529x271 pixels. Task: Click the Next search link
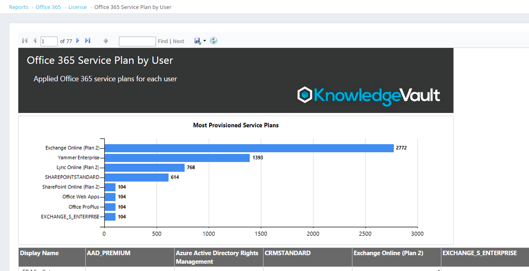[x=179, y=41]
